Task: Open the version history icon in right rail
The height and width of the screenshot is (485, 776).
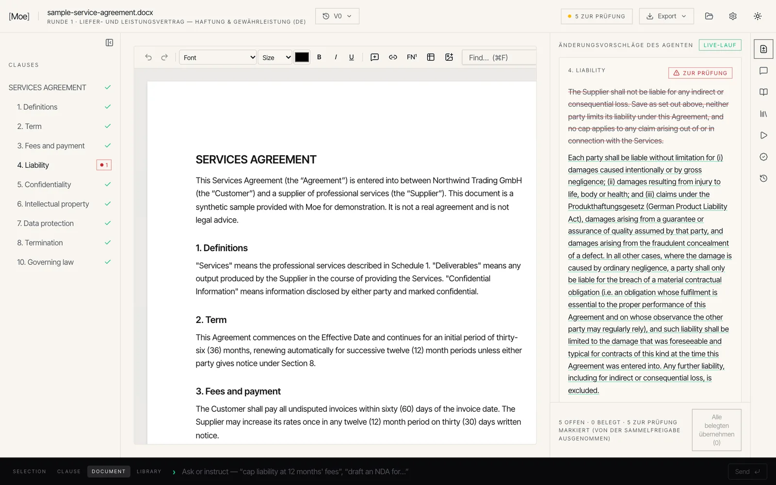Action: point(763,178)
